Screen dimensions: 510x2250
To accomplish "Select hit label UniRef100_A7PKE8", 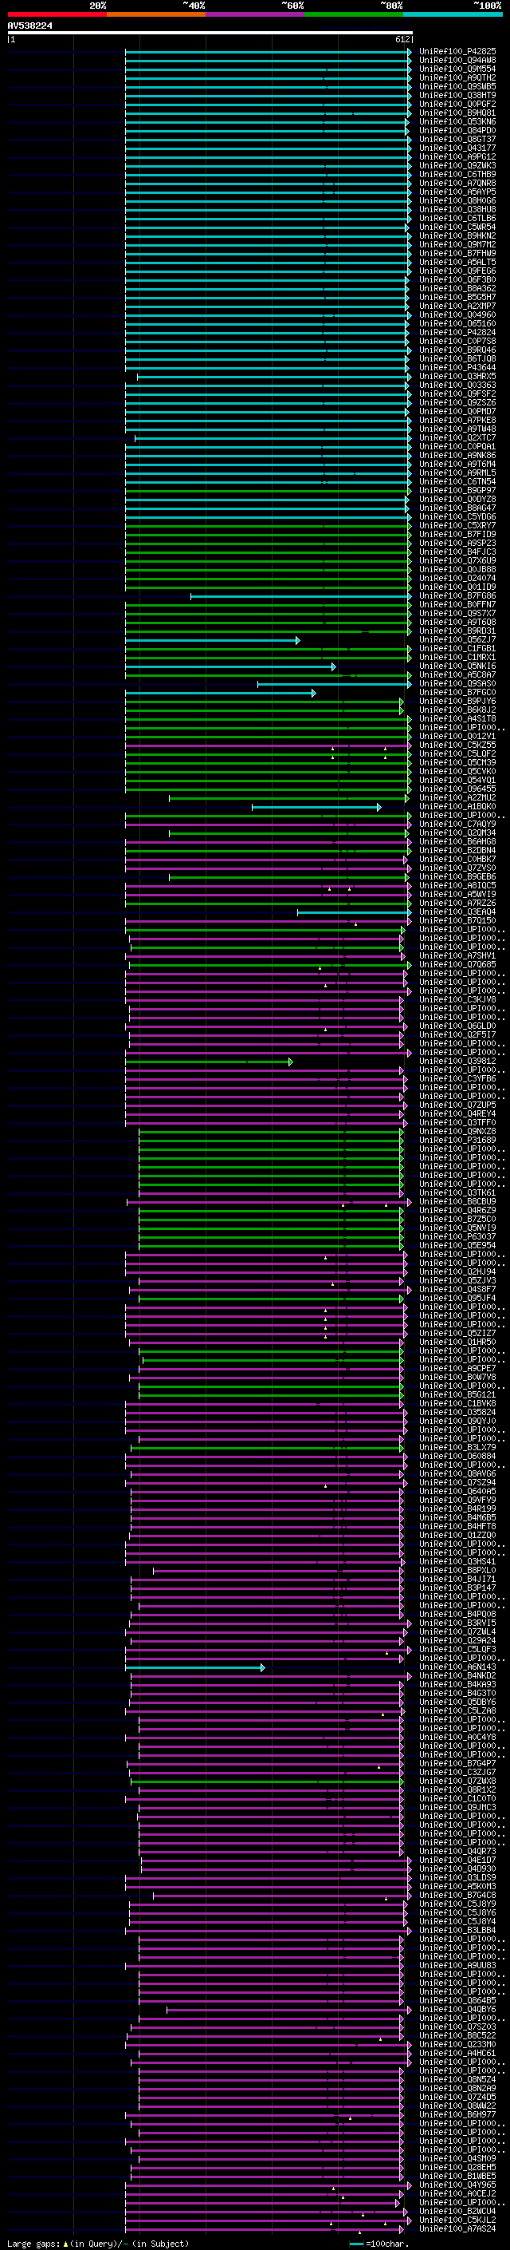I will (457, 420).
